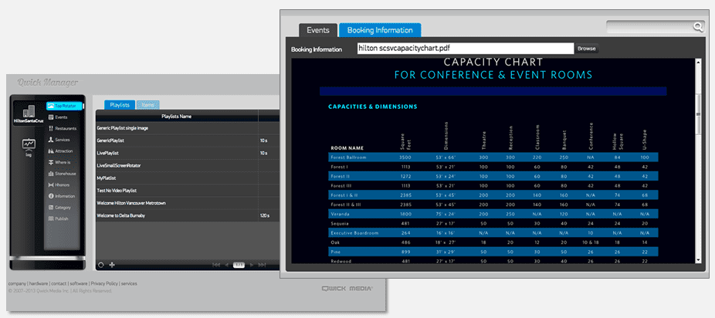Image resolution: width=715 pixels, height=318 pixels.
Task: Select Top Rotator in the sidebar
Action: [x=64, y=107]
